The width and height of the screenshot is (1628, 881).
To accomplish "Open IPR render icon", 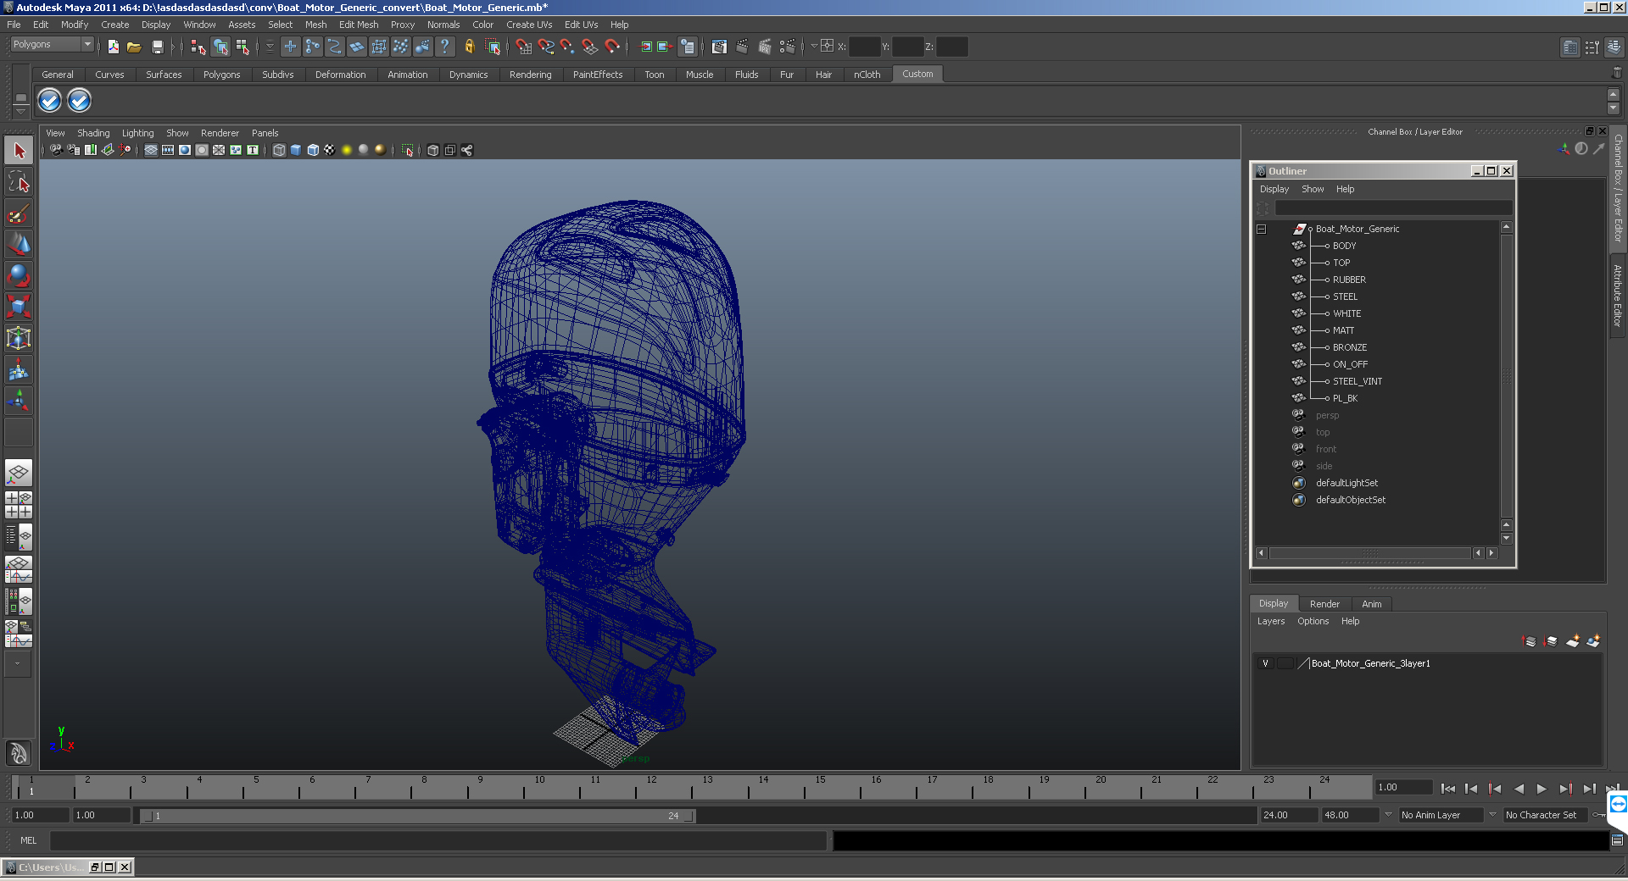I will pos(765,47).
